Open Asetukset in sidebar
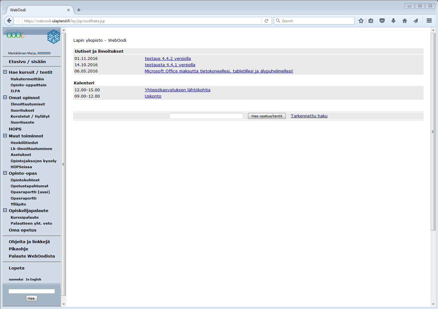This screenshot has width=438, height=309. tap(21, 155)
